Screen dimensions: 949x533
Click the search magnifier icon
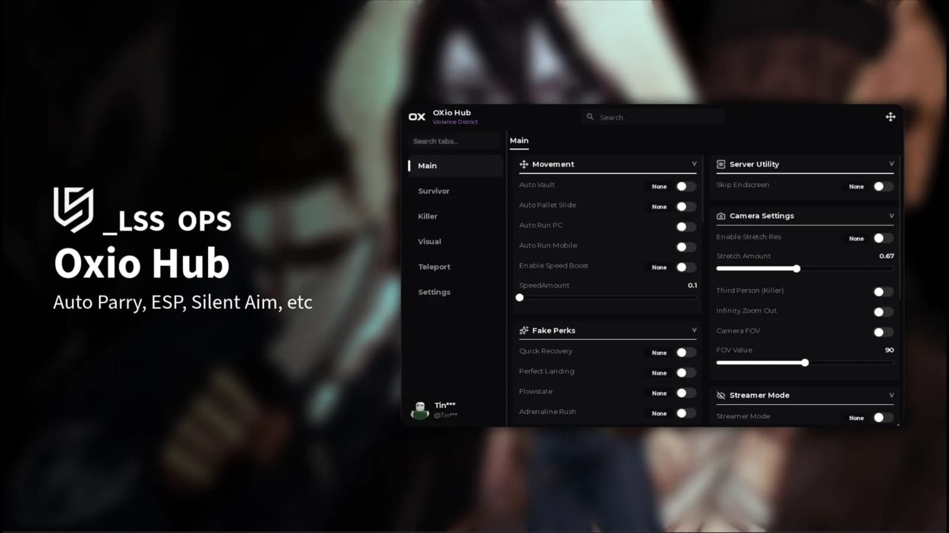(590, 117)
